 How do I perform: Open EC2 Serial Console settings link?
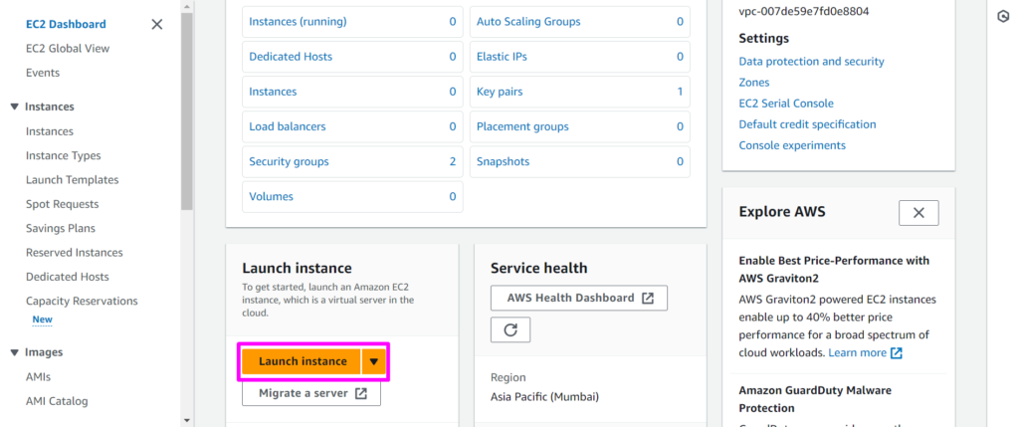tap(786, 104)
